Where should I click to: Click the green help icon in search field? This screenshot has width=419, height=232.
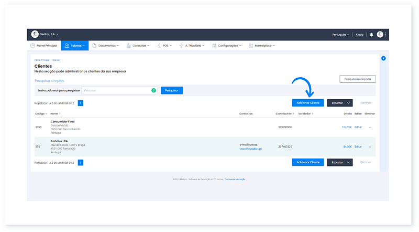(x=153, y=90)
